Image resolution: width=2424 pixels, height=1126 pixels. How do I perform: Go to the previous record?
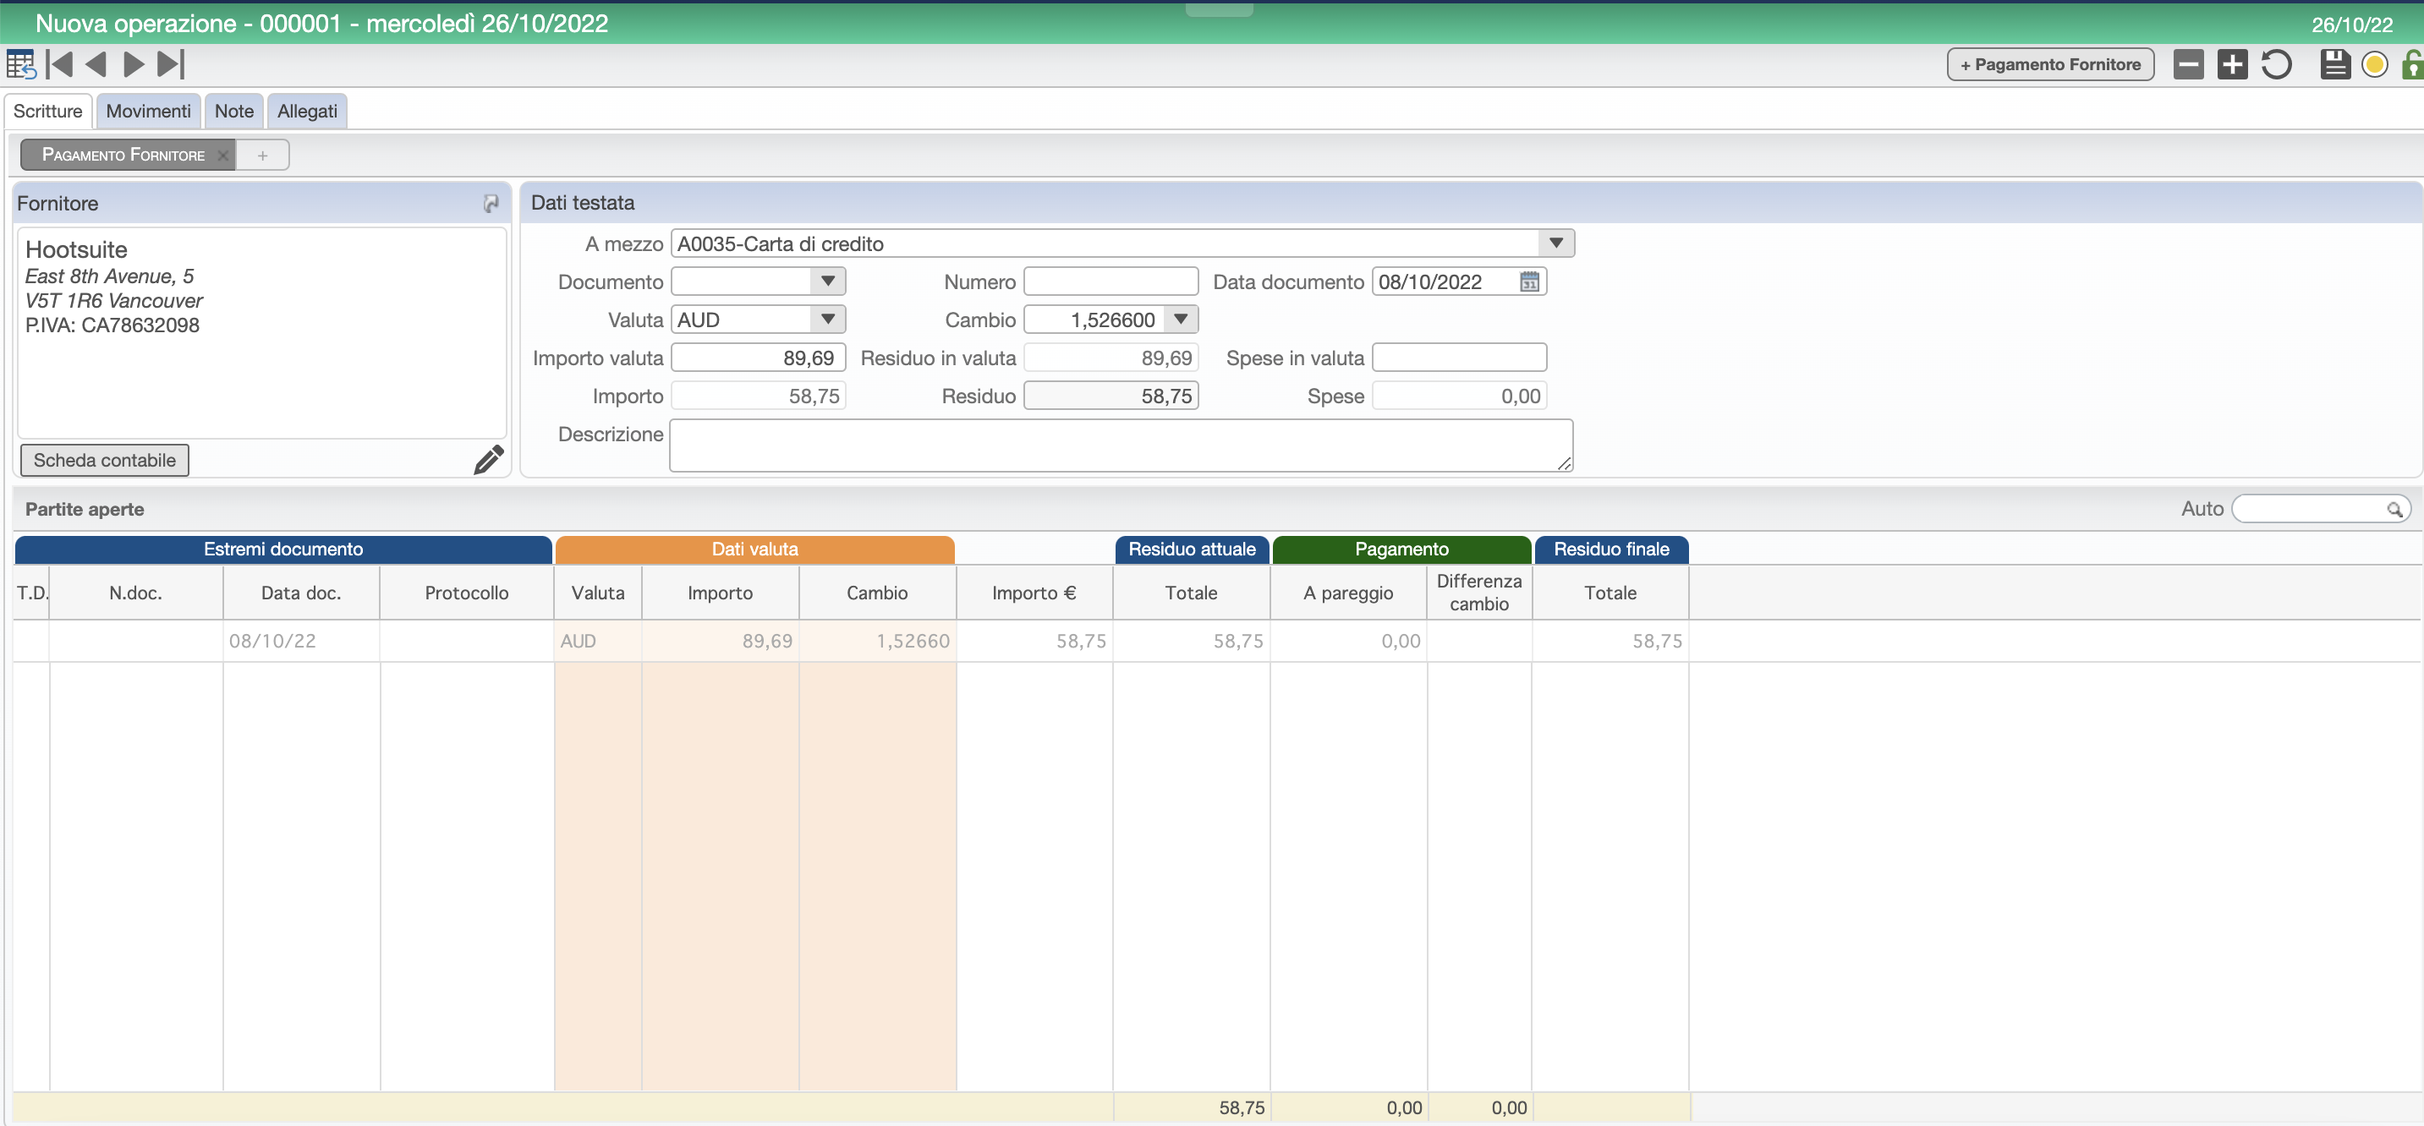(96, 64)
